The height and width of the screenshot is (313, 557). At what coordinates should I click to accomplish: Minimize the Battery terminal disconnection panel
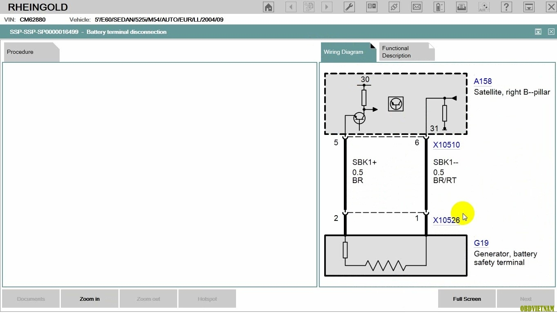point(538,32)
